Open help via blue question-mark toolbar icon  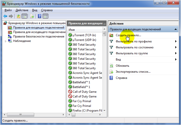tap(39, 16)
